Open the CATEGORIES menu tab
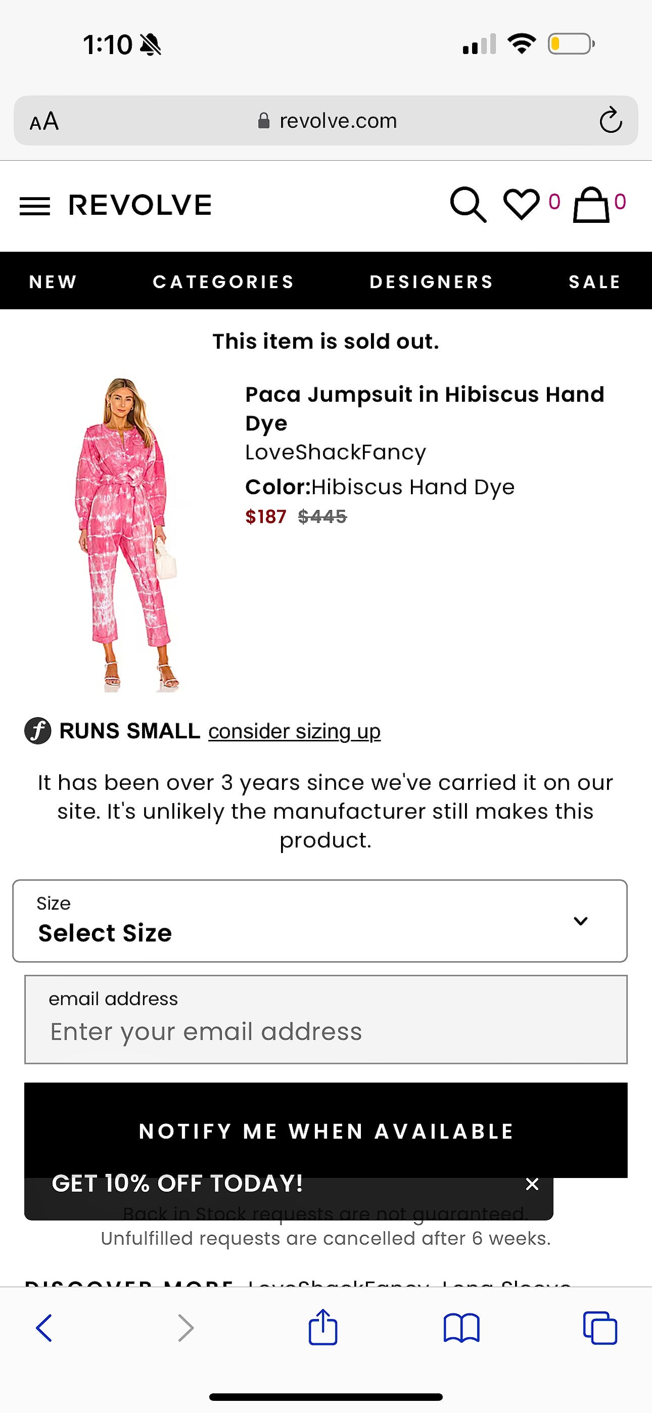 (x=223, y=281)
